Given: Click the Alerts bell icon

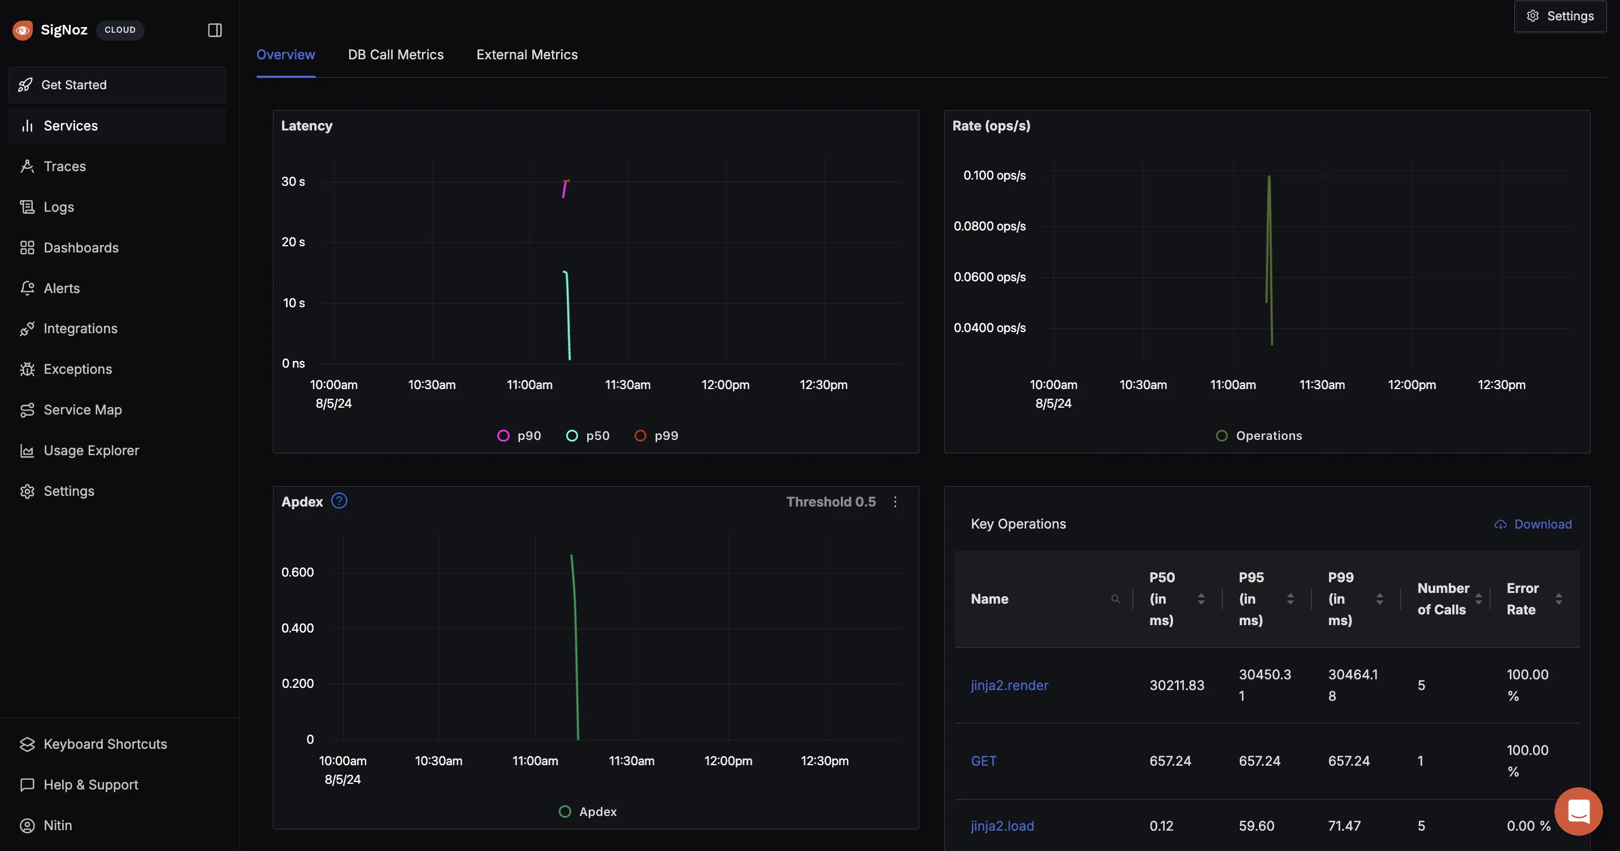Looking at the screenshot, I should (x=27, y=288).
